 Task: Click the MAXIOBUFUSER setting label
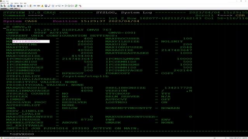point(124,47)
